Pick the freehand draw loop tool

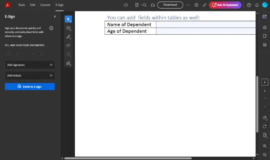[x=68, y=45]
